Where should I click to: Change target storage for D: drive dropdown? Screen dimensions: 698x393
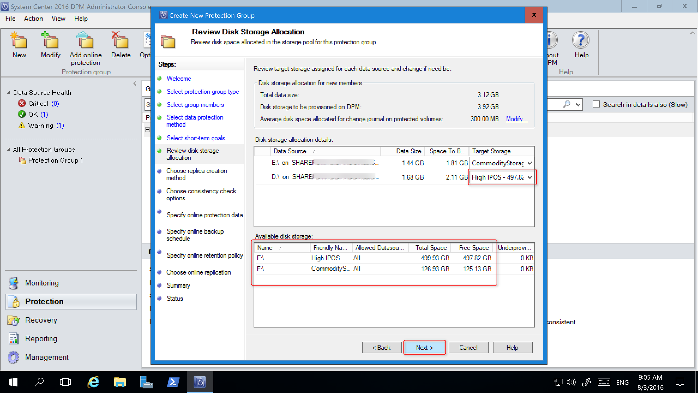(x=501, y=177)
